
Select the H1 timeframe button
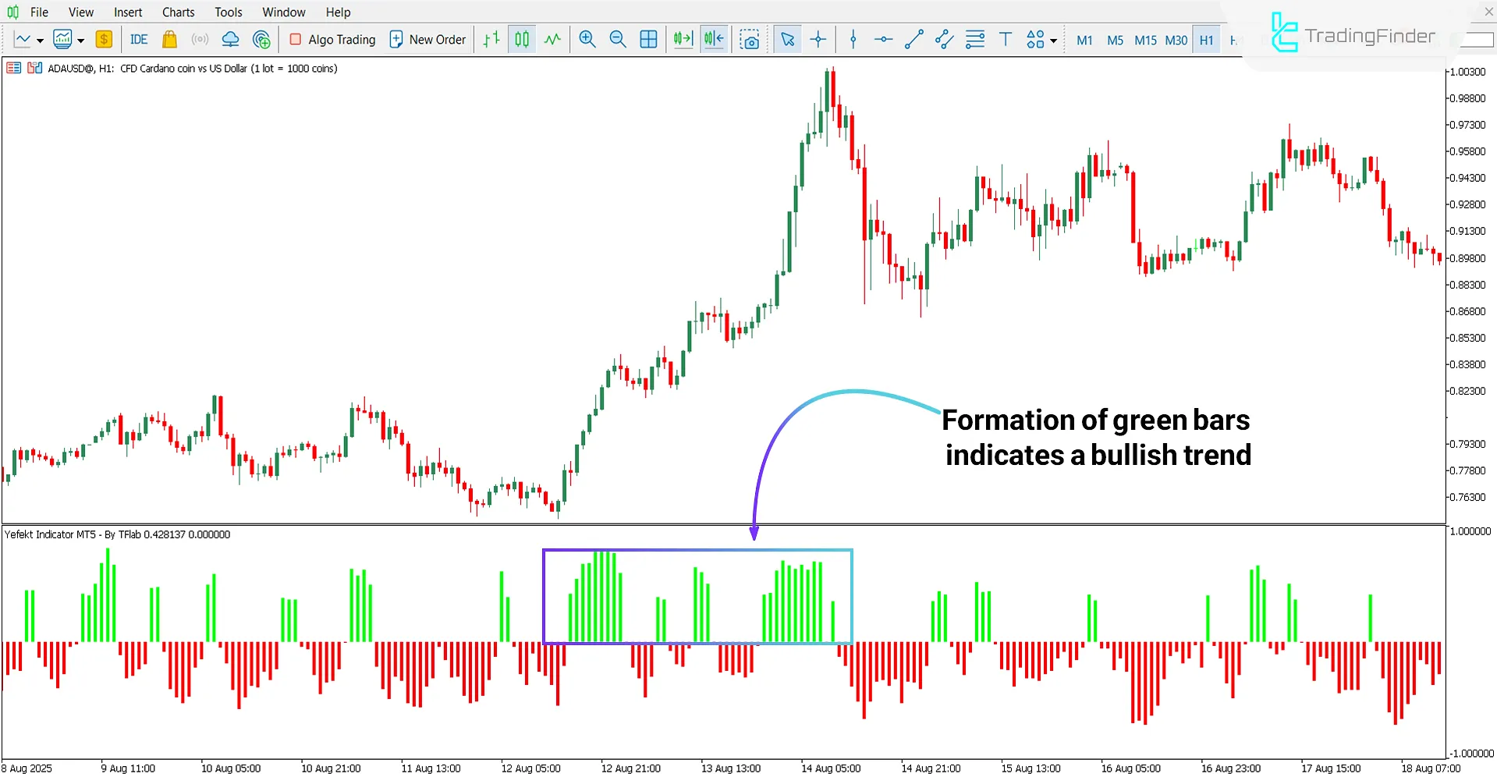coord(1206,40)
